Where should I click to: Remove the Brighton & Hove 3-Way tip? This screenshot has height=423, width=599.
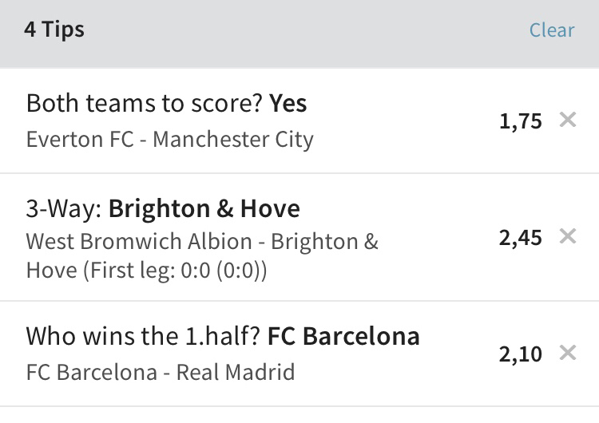coord(567,237)
